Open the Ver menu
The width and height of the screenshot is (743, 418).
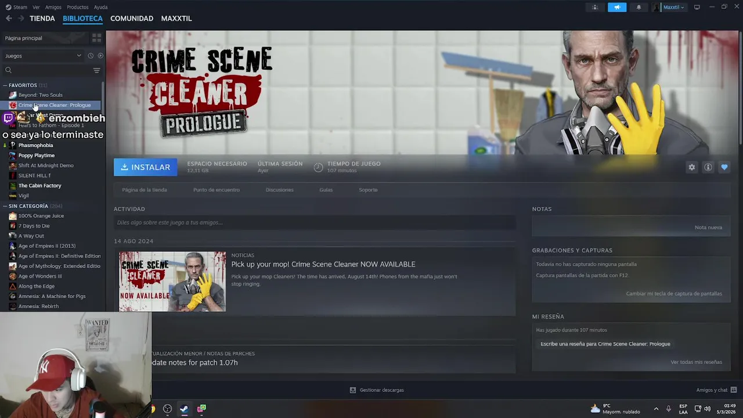[36, 7]
